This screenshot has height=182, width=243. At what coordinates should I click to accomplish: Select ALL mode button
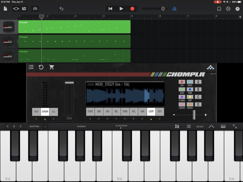point(53,111)
